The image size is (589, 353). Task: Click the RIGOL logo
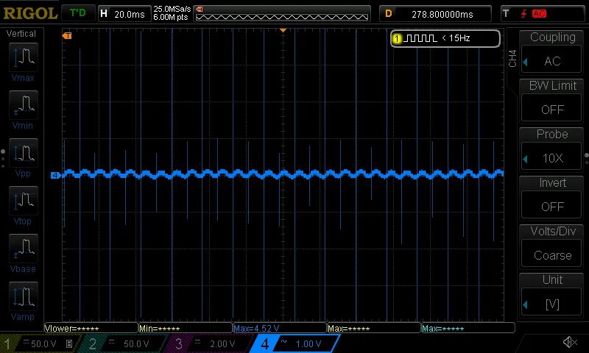tap(30, 13)
